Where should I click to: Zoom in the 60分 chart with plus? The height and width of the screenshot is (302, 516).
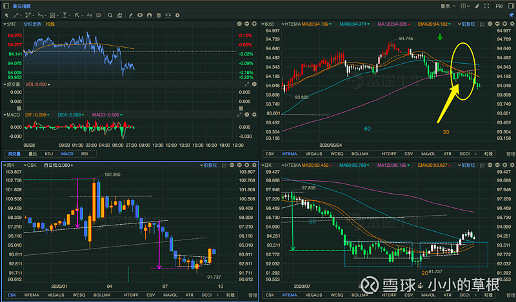click(x=505, y=24)
